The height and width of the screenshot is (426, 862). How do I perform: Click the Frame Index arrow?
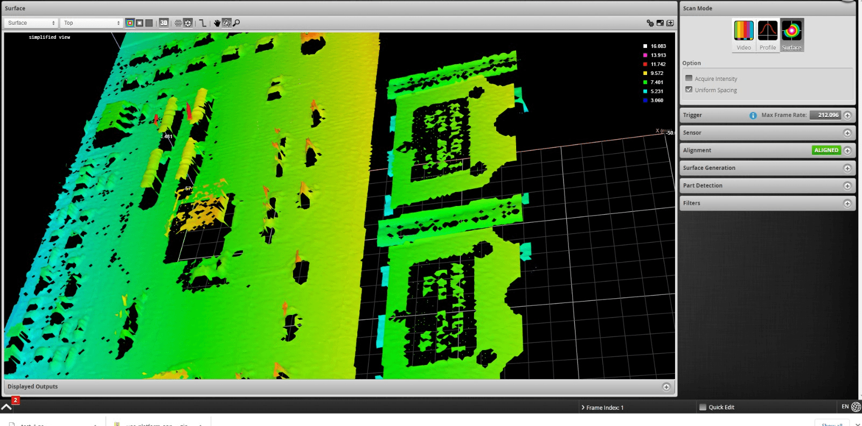click(583, 407)
